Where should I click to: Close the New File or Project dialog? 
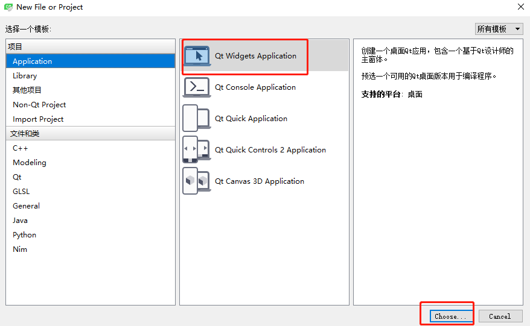coord(521,7)
